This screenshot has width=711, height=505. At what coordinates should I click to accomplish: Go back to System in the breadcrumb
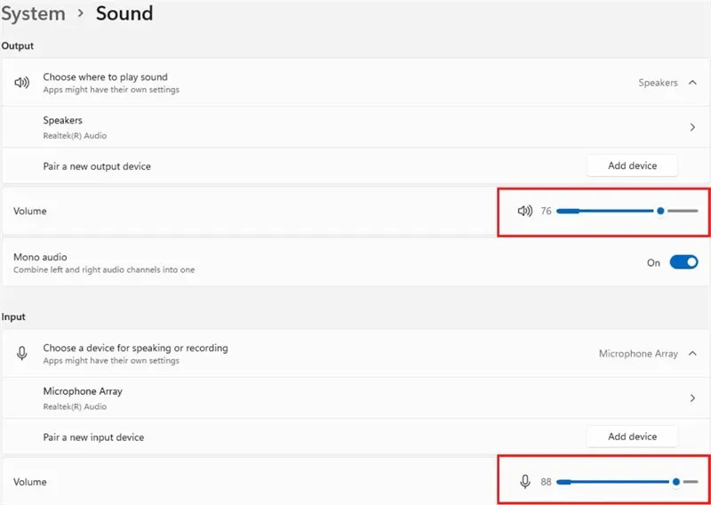(33, 13)
